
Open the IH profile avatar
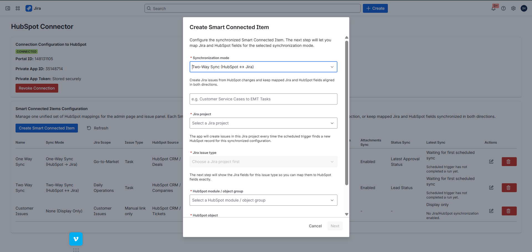[524, 8]
